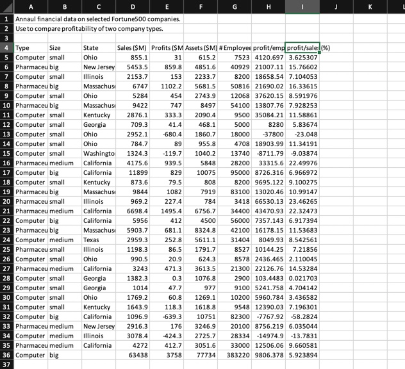The height and width of the screenshot is (369, 405).
Task: Select row 13 header
Action: coord(6,135)
